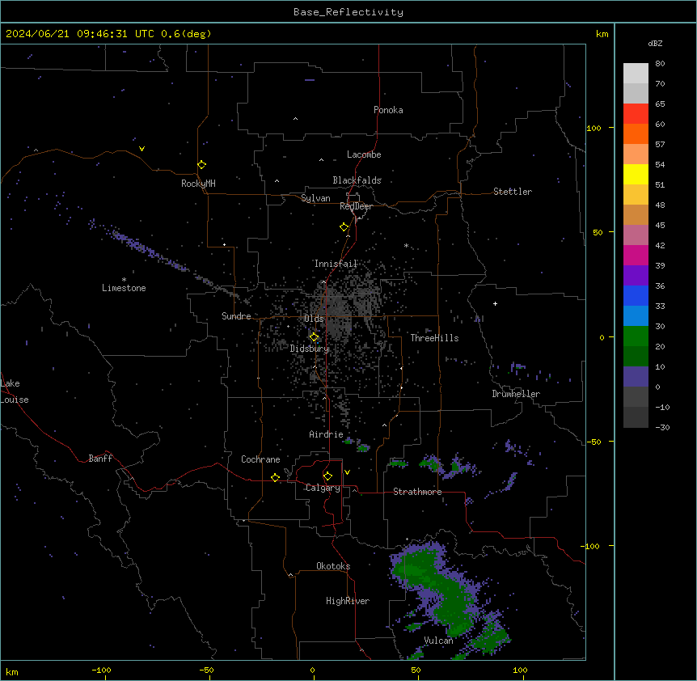Click the -100 tick on the bottom axis

click(101, 670)
